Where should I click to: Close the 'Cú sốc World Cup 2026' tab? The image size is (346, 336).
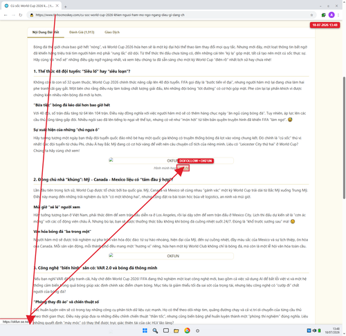click(x=57, y=6)
